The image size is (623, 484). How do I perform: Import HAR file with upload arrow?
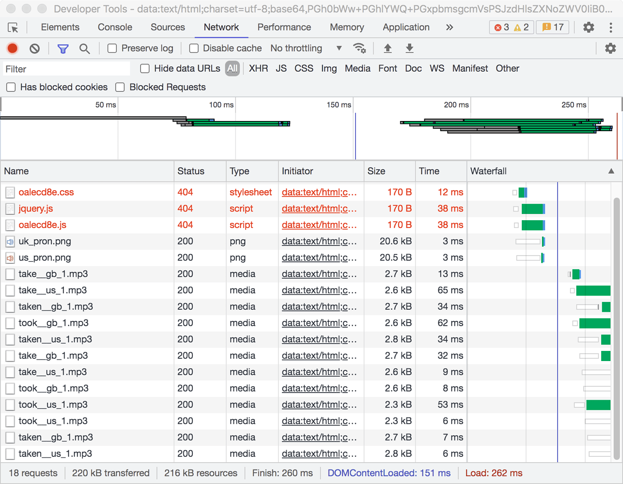point(388,48)
